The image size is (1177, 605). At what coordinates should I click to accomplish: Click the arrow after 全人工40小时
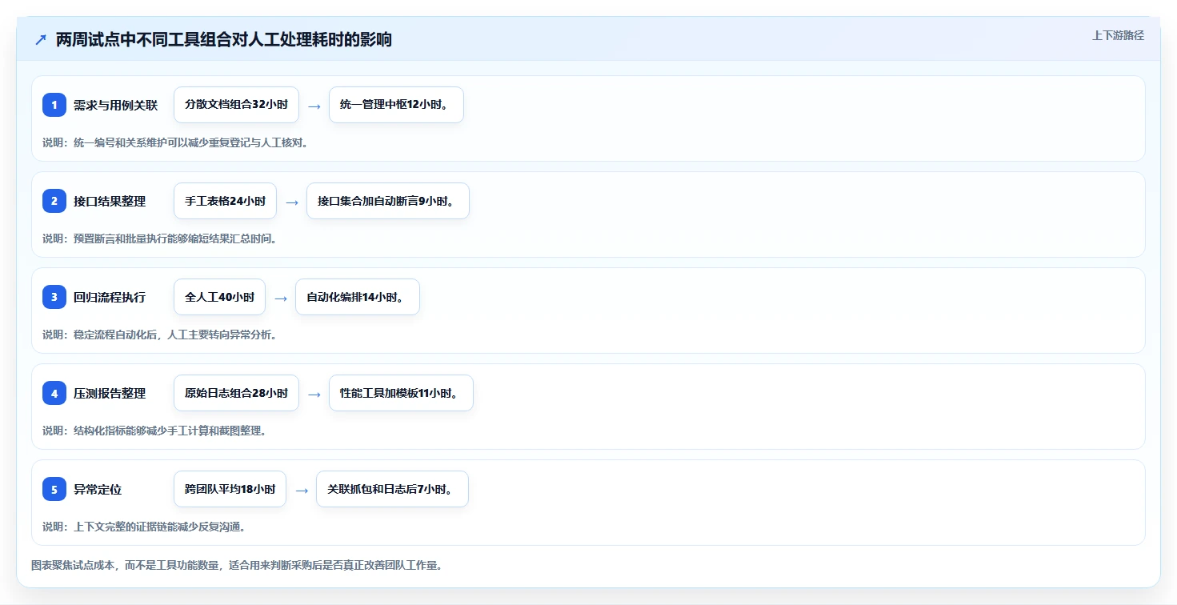281,298
